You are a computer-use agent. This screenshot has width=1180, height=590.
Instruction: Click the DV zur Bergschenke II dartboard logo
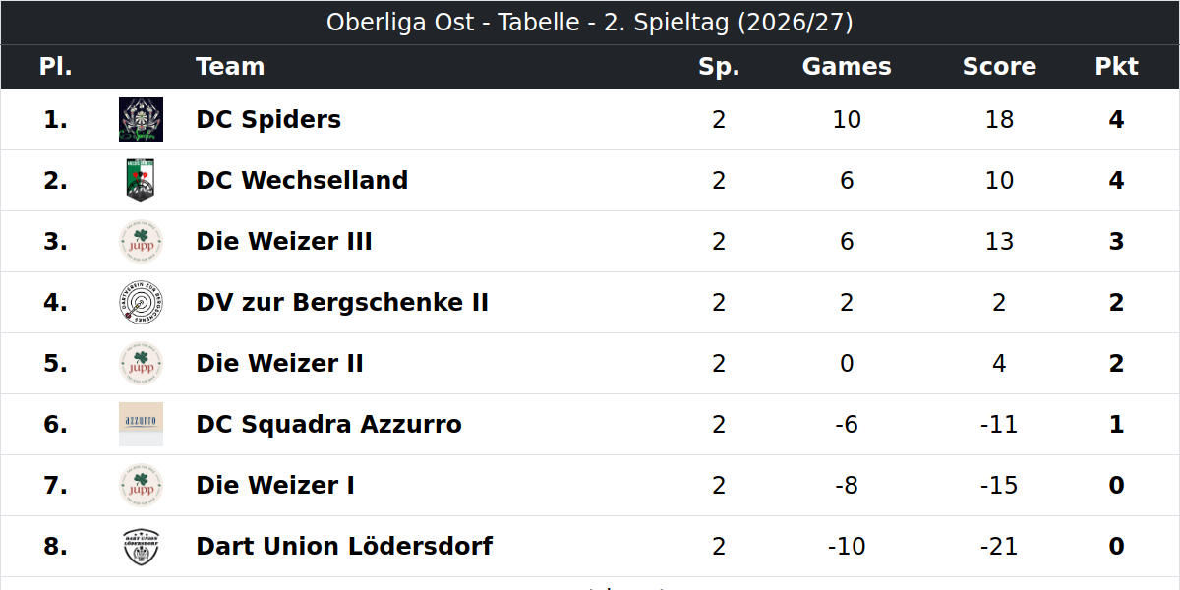(x=141, y=303)
